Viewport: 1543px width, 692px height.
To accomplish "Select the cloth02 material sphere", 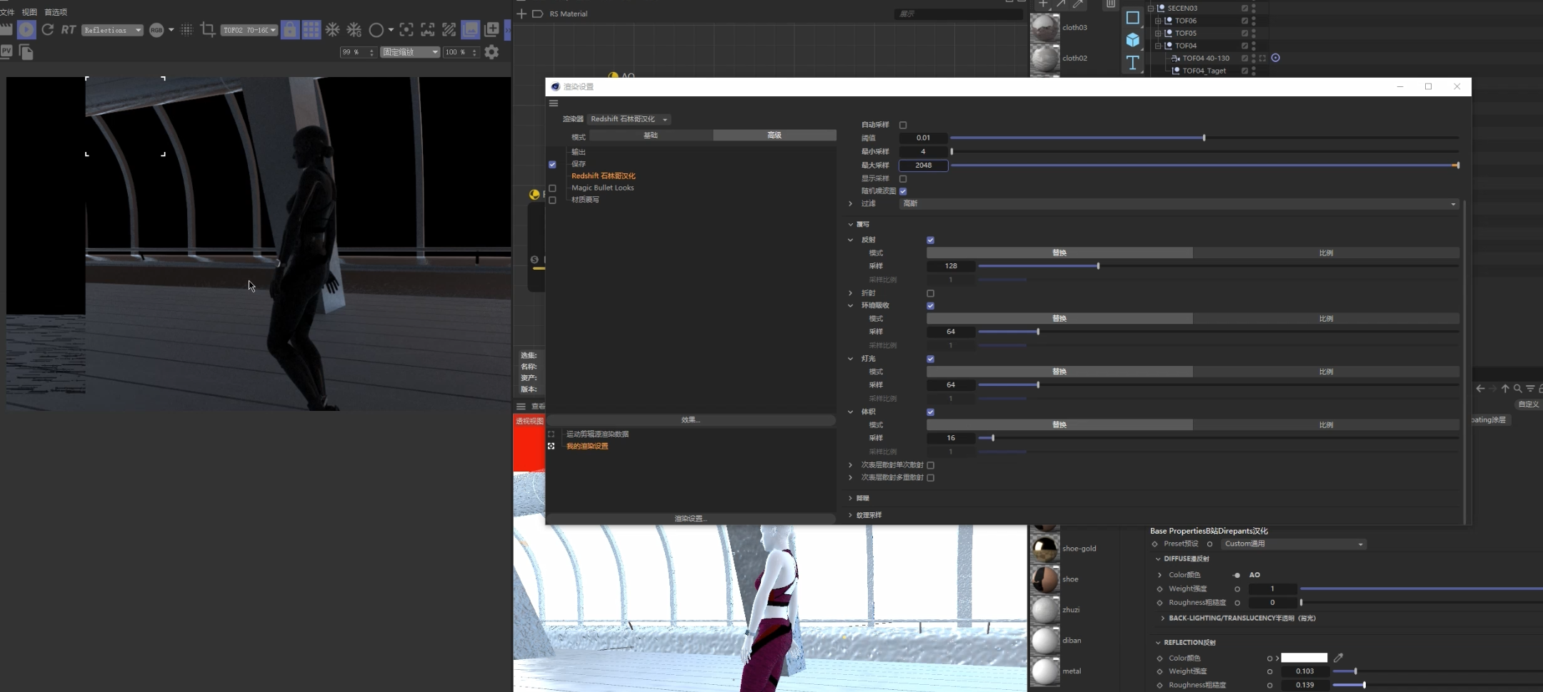I will point(1045,58).
